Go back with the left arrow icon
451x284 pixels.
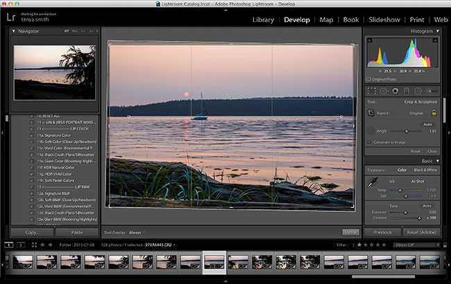(x=42, y=245)
